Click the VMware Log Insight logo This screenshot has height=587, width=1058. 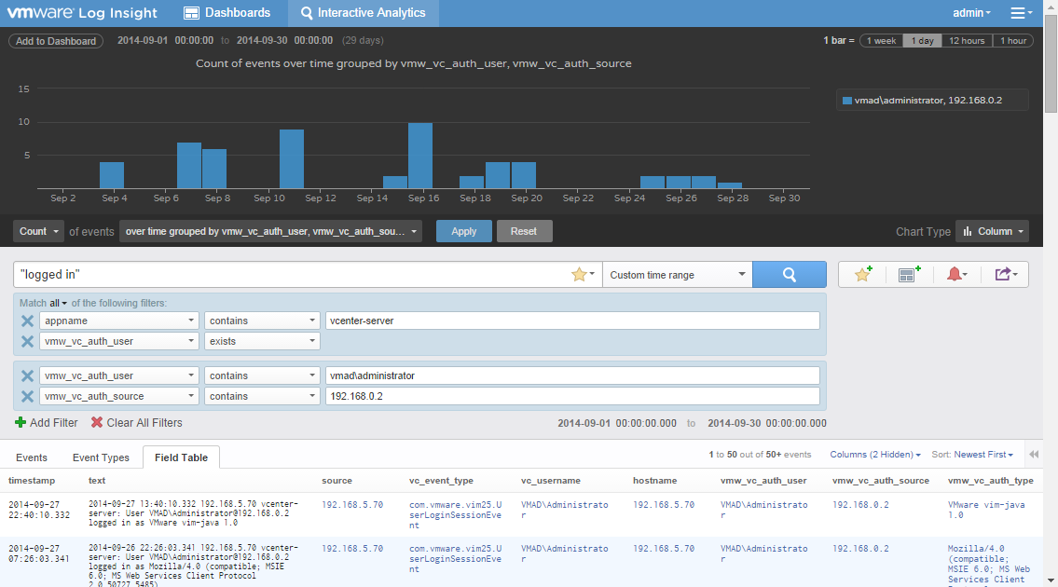coord(82,13)
